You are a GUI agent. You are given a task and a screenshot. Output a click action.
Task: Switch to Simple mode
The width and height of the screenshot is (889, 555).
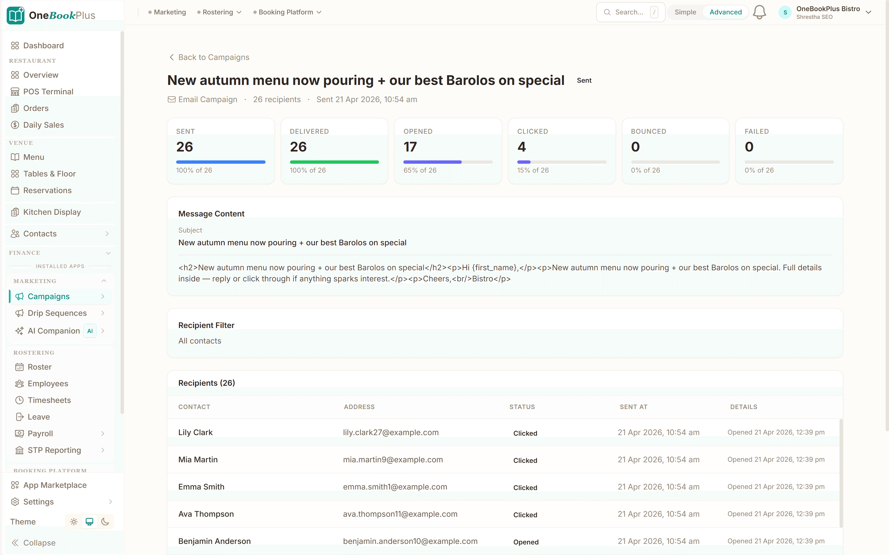(x=685, y=12)
